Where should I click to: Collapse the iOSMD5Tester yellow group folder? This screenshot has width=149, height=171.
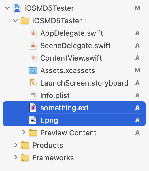point(15,20)
